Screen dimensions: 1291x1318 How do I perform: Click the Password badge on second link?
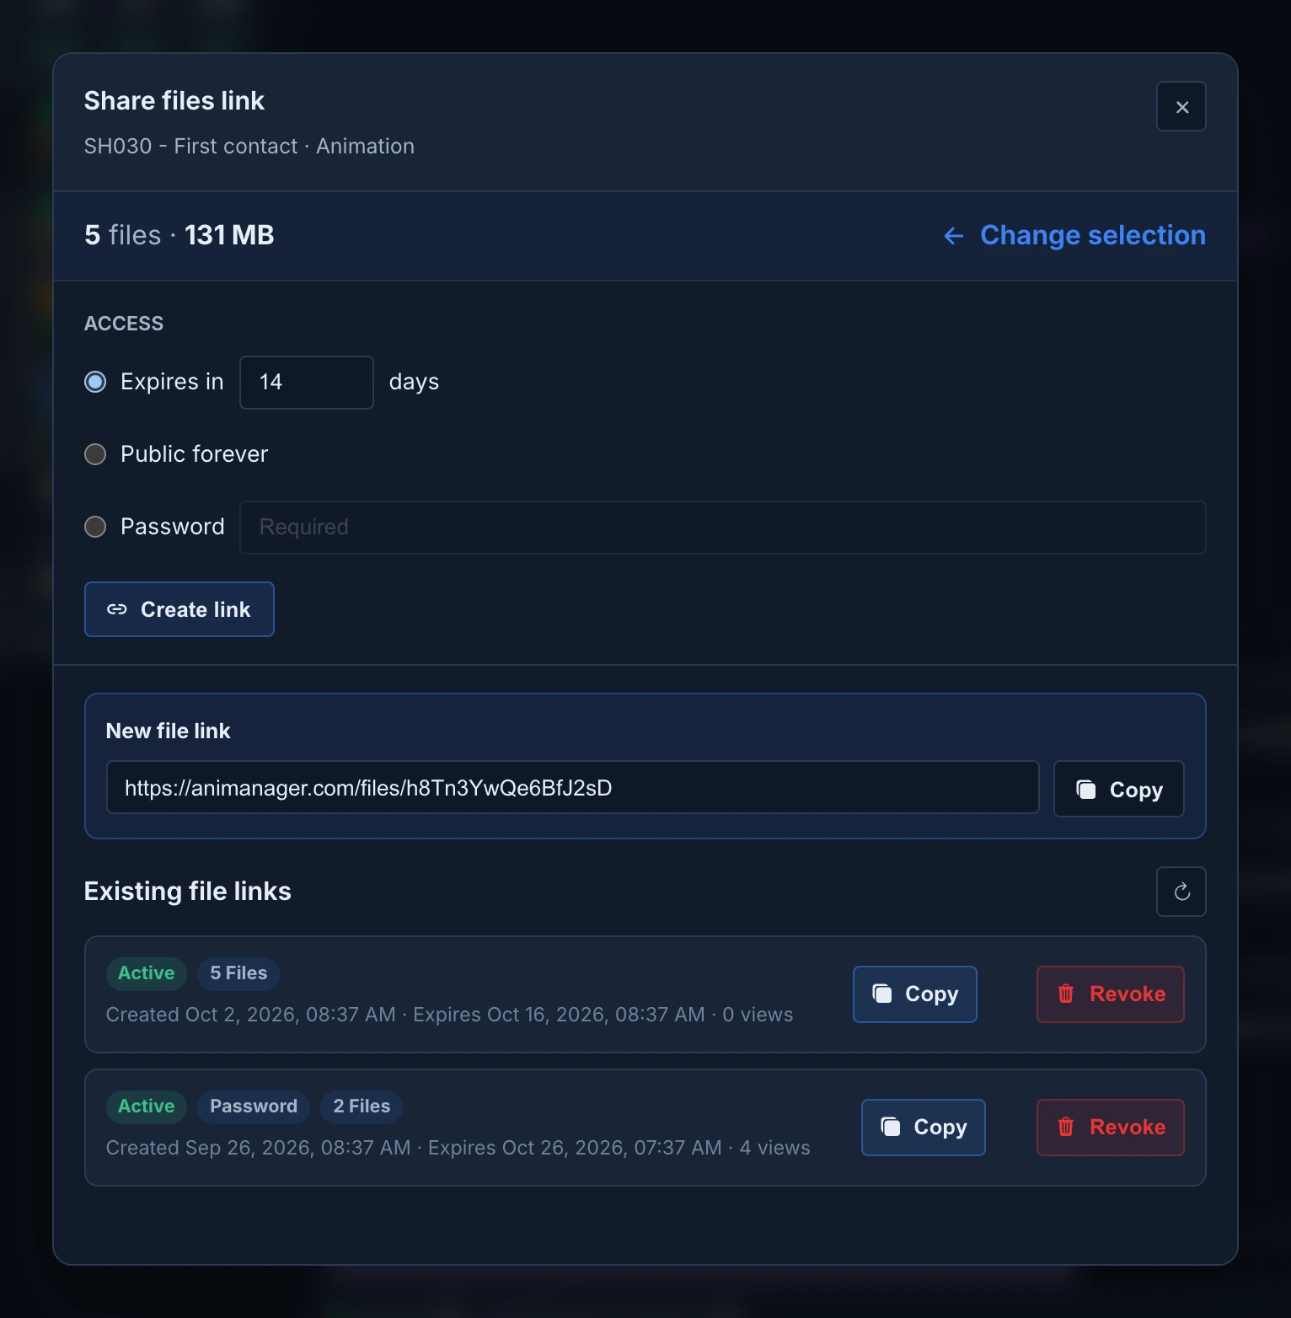[254, 1106]
